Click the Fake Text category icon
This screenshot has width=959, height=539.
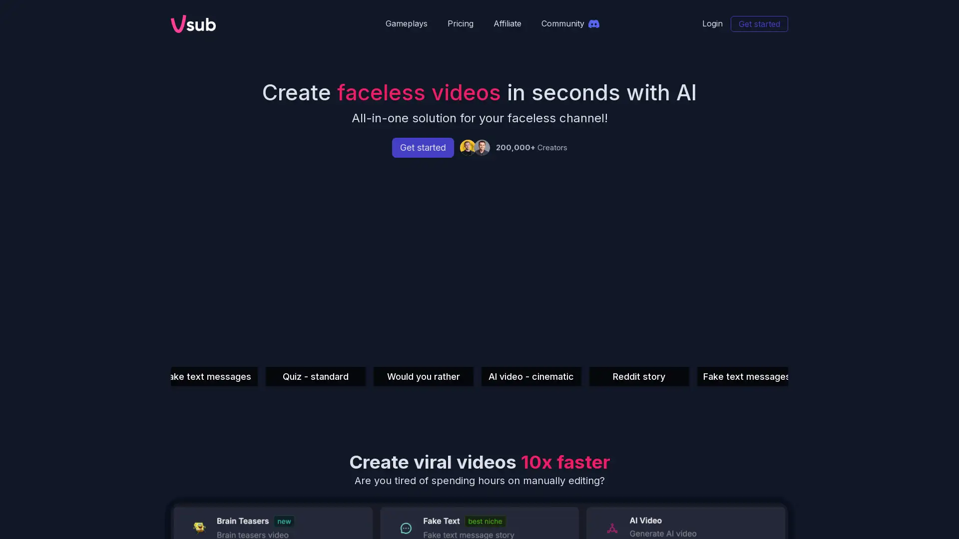coord(406,527)
